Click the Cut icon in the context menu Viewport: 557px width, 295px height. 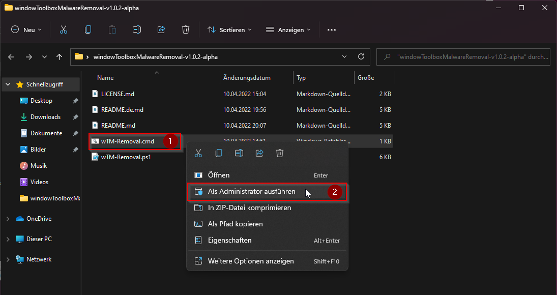click(x=198, y=154)
